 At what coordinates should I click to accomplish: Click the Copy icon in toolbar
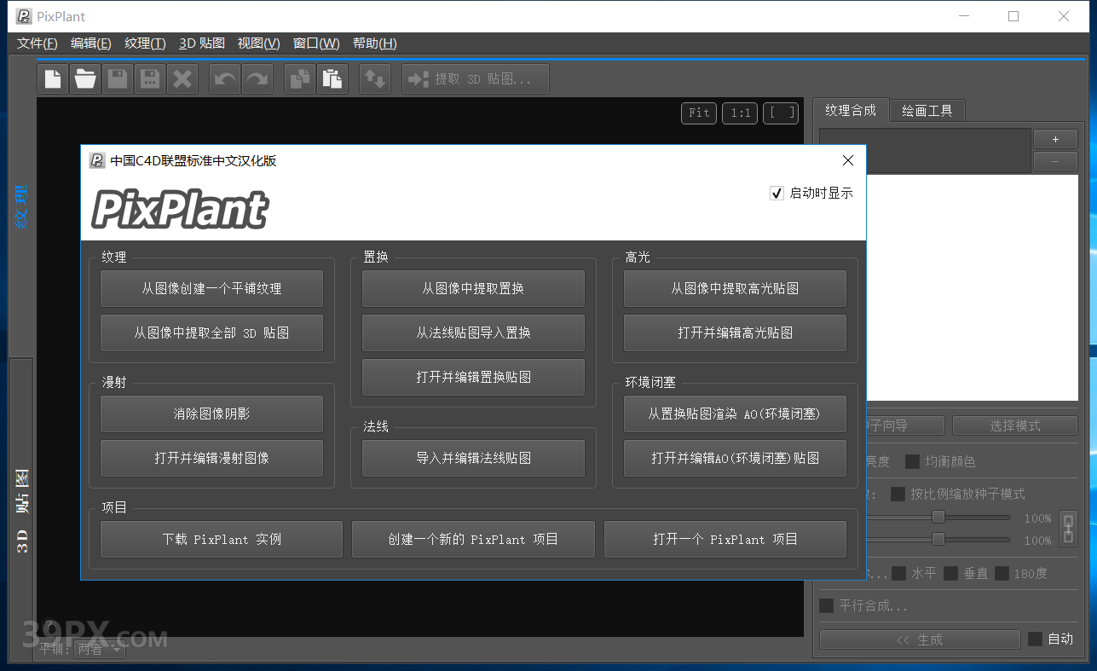(300, 79)
